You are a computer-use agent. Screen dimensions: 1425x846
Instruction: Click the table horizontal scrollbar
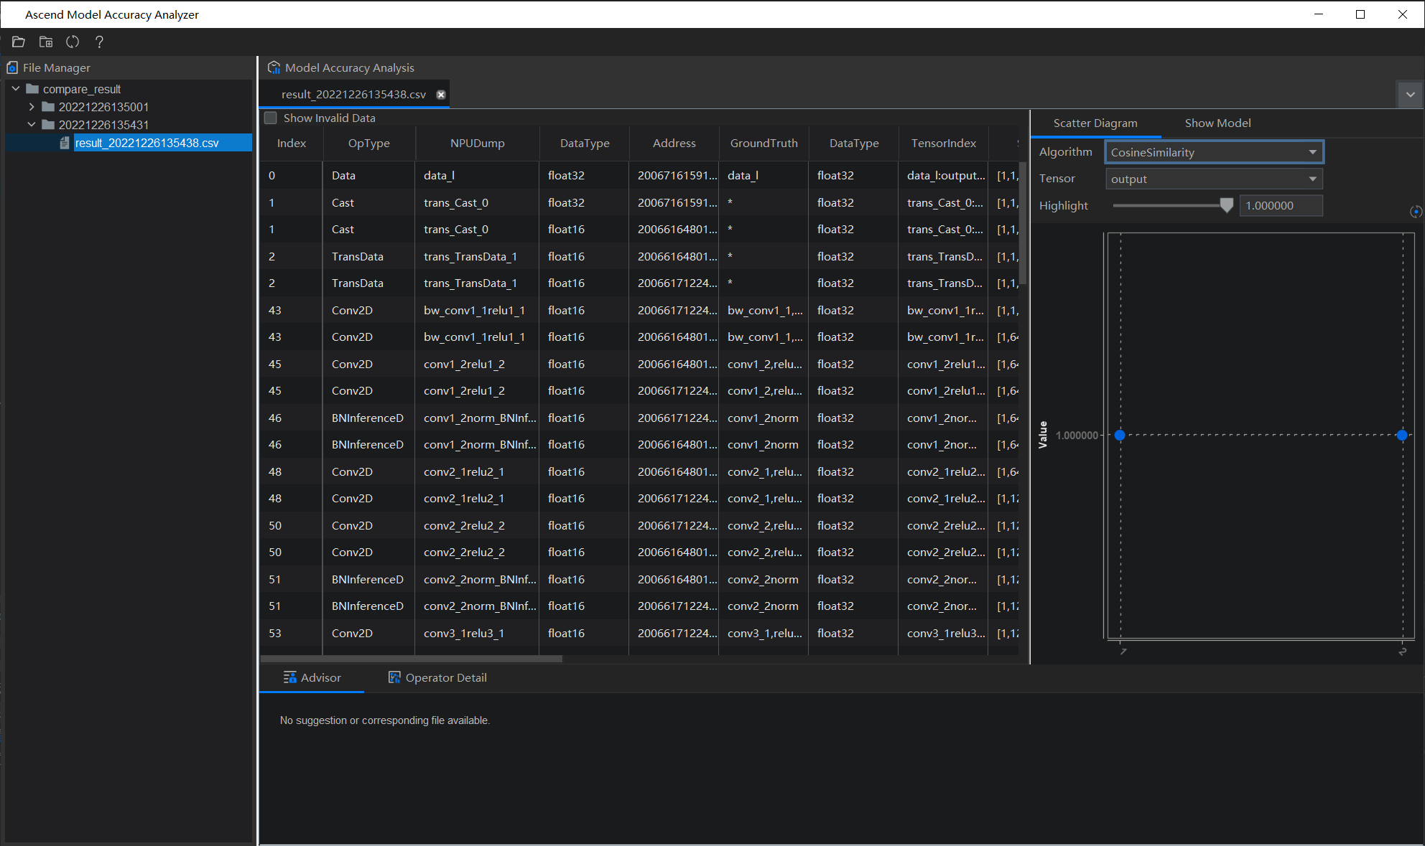point(412,659)
